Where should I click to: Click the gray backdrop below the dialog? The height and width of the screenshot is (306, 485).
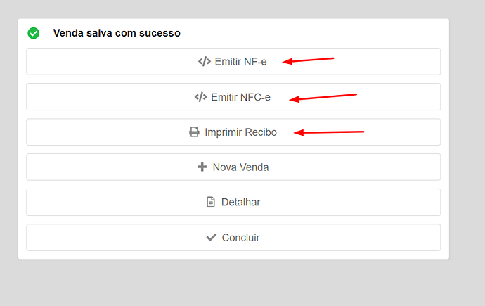tap(232, 283)
